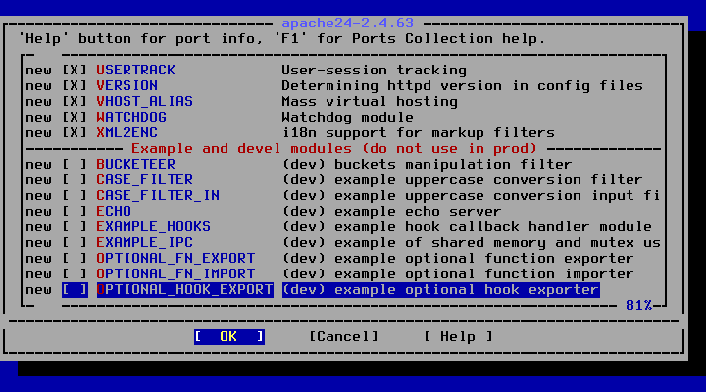The width and height of the screenshot is (706, 392).
Task: Check the CASE_FILTER checkbox
Action: 75,180
